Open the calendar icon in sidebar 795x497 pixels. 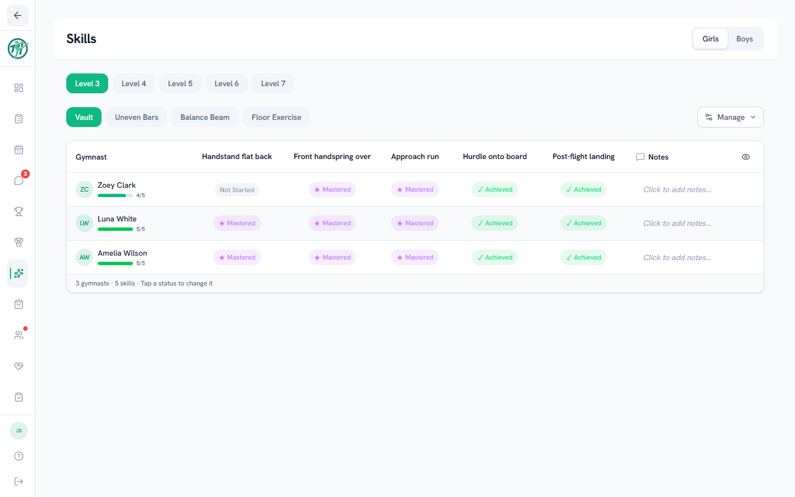(19, 150)
